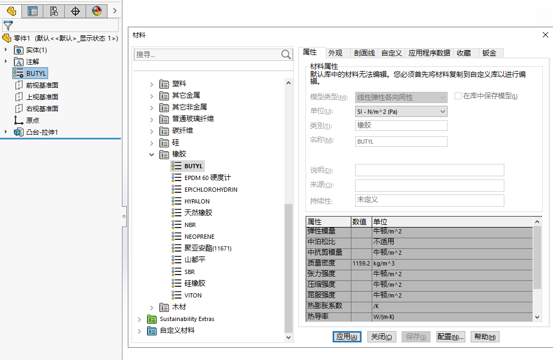Click the material tree scrollbar up arrow
This screenshot has height=360, width=553.
tap(288, 83)
